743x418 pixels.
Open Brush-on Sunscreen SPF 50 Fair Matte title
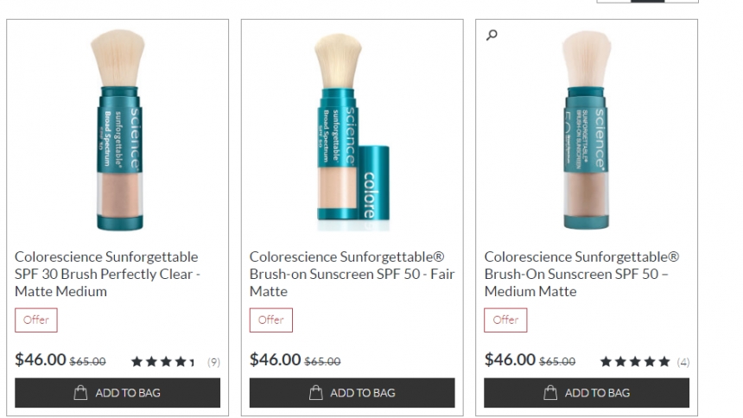[352, 274]
